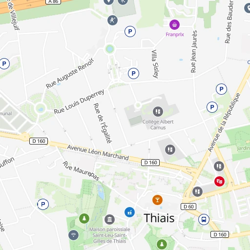Open the orange cocktail bar marker
250x250 pixels.
click(157, 200)
